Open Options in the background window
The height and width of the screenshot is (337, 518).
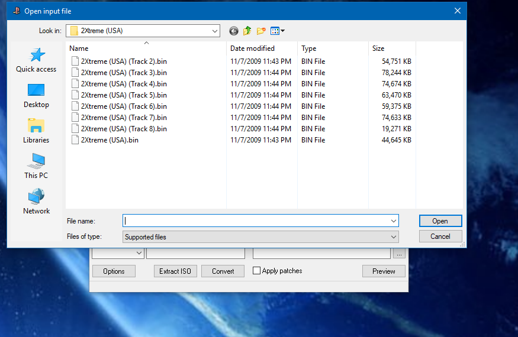click(114, 271)
